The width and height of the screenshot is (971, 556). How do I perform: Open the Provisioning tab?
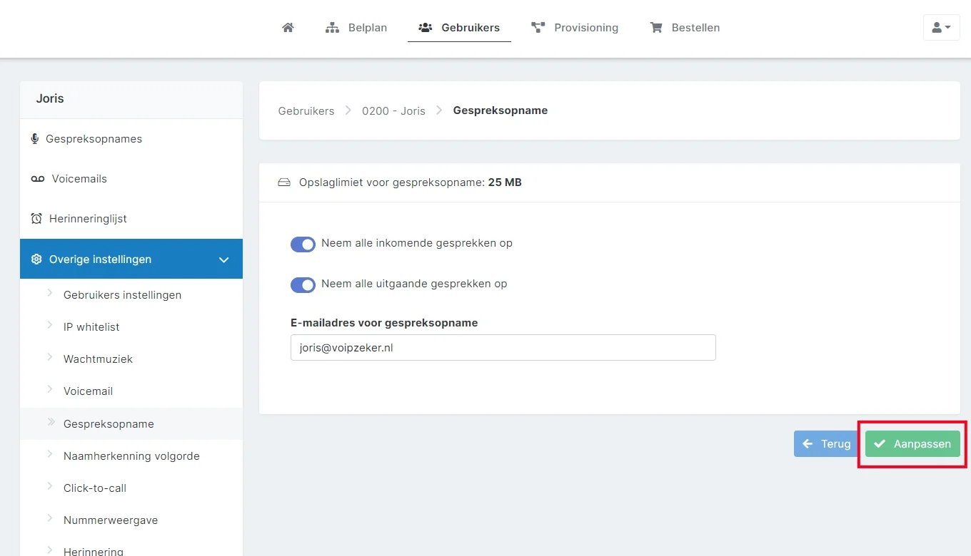575,28
